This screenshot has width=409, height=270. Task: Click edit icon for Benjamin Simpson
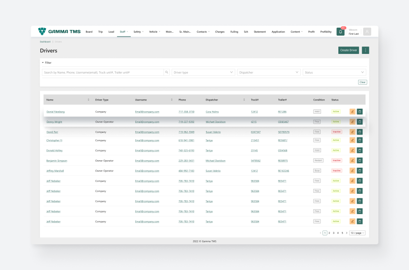tap(352, 160)
